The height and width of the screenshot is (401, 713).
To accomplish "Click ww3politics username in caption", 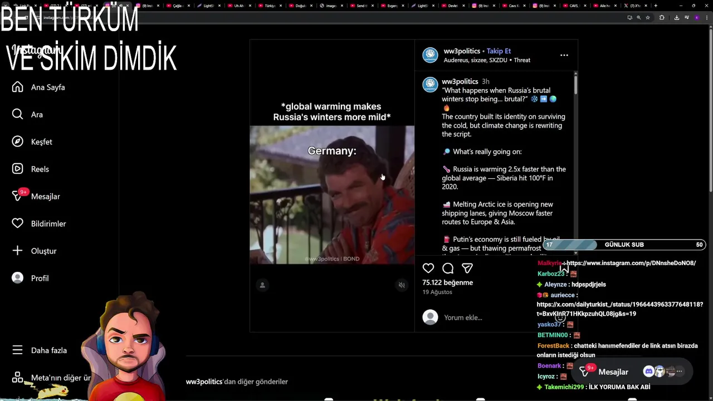I will (460, 81).
